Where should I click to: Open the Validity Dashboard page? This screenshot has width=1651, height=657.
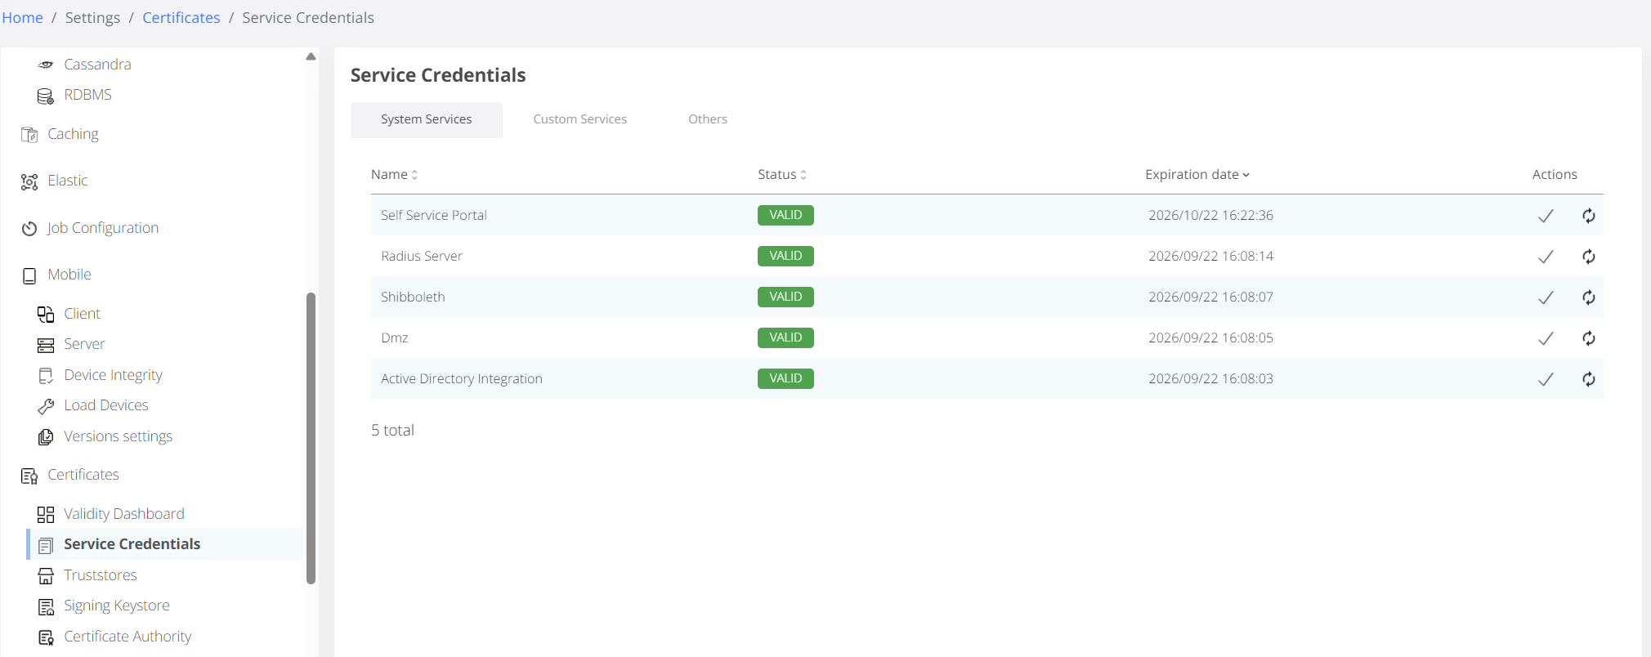(x=123, y=514)
